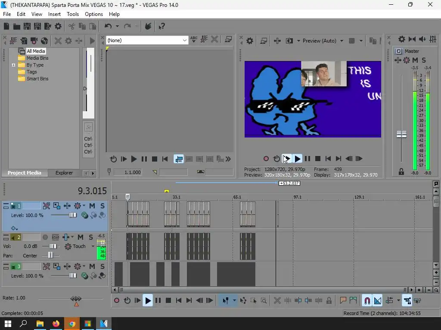Select the Envelope Edit tool
Image resolution: width=441 pixels, height=330 pixels.
[x=243, y=300]
